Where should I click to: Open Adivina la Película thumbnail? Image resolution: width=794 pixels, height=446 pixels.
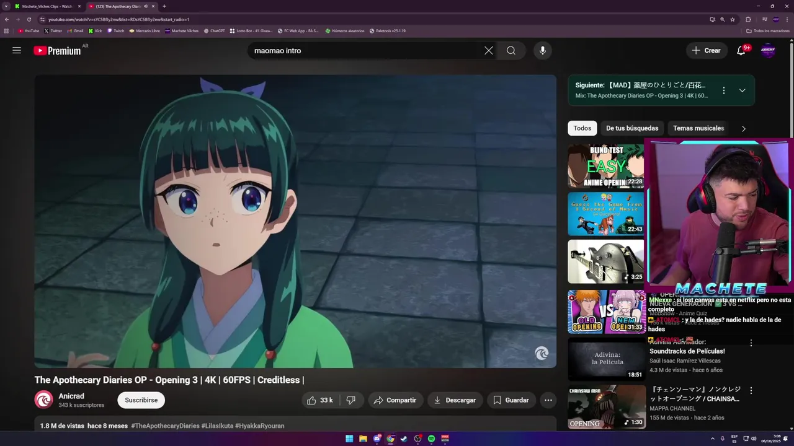point(606,359)
